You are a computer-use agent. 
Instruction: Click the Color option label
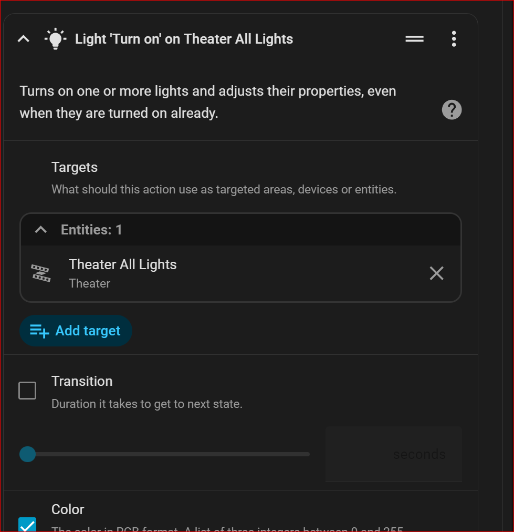[x=68, y=509]
